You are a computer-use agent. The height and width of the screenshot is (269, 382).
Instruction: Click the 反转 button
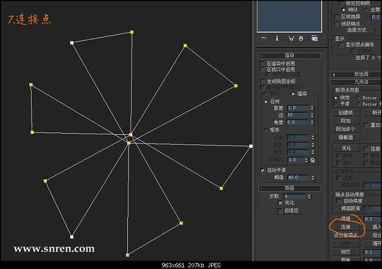point(346,243)
